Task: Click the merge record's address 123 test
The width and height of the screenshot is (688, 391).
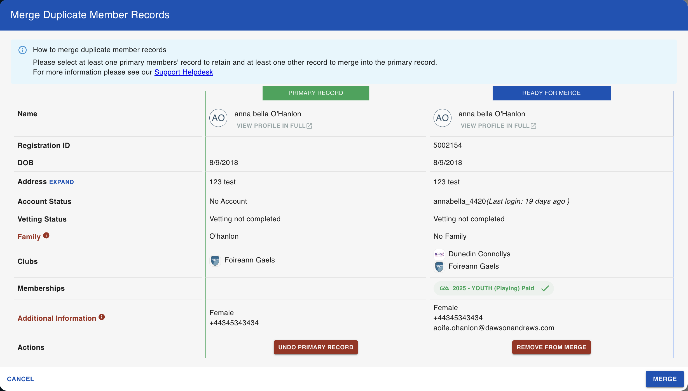Action: click(446, 182)
